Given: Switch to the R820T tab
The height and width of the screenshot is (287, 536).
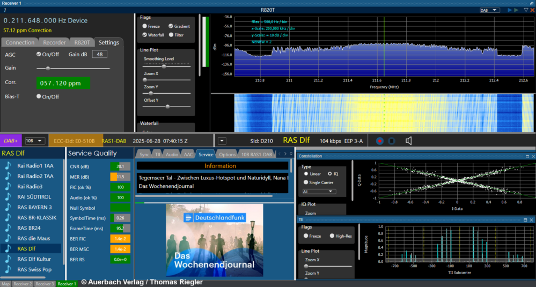Looking at the screenshot, I should click(x=82, y=42).
